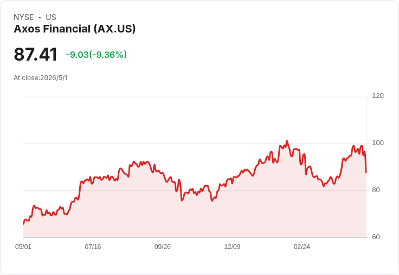Image resolution: width=399 pixels, height=275 pixels.
Task: Click the -9.03(-9.36%) change text
Action: point(96,55)
